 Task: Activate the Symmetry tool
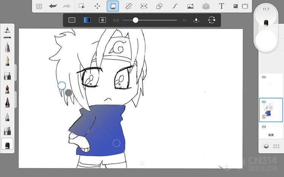click(144, 6)
